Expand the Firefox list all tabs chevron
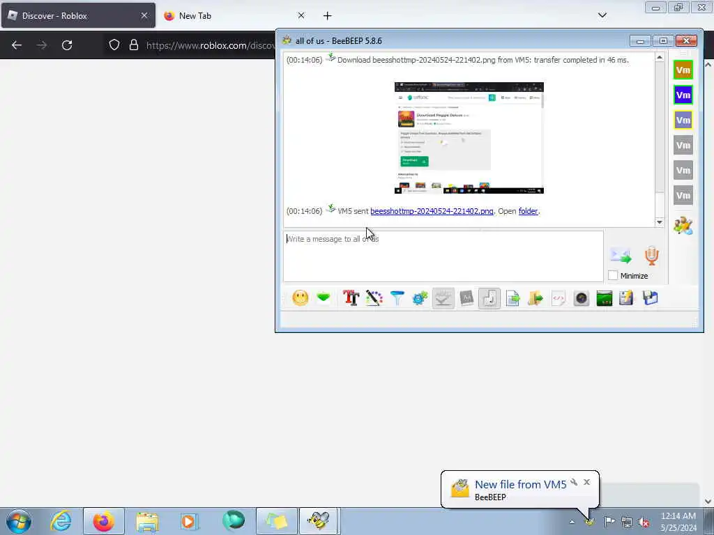 coord(602,15)
